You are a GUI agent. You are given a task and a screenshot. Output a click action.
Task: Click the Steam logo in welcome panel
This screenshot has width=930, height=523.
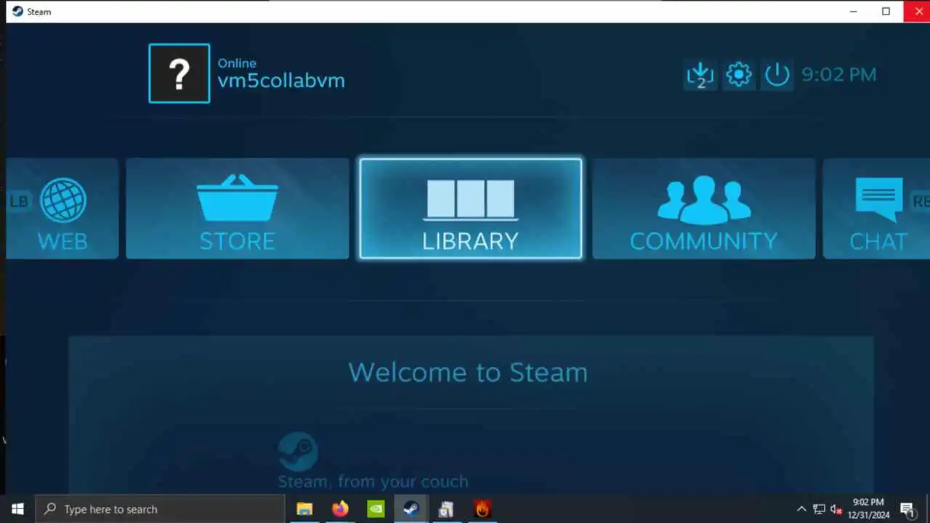[298, 452]
